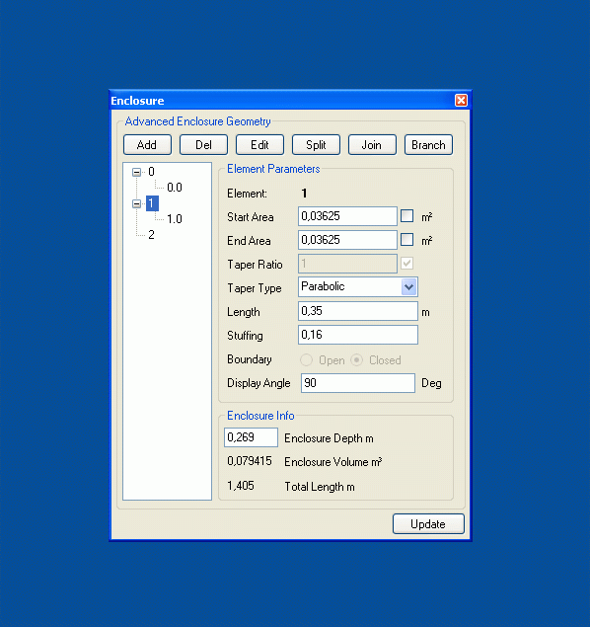
Task: Apply changes with the Update button
Action: 428,524
